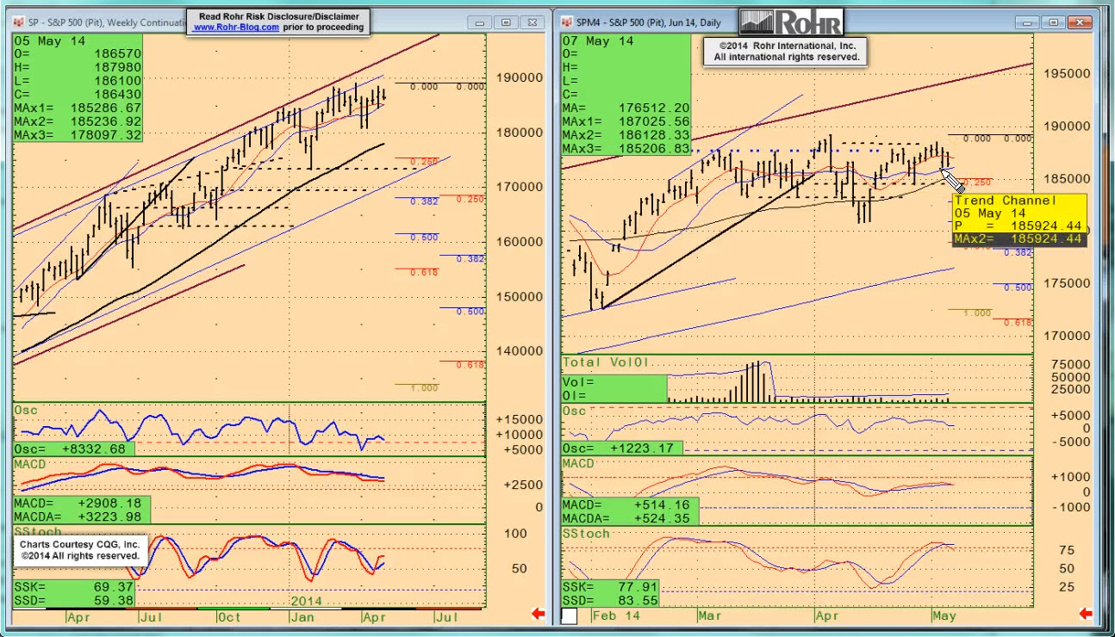1115x637 pixels.
Task: Click the Mar label on daily time axis
Action: pos(710,616)
